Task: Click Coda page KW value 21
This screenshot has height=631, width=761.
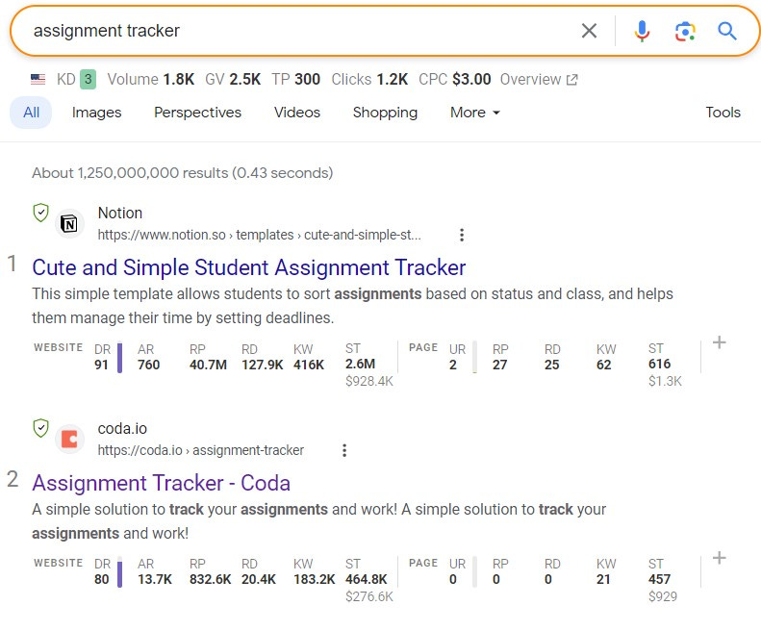Action: tap(603, 579)
